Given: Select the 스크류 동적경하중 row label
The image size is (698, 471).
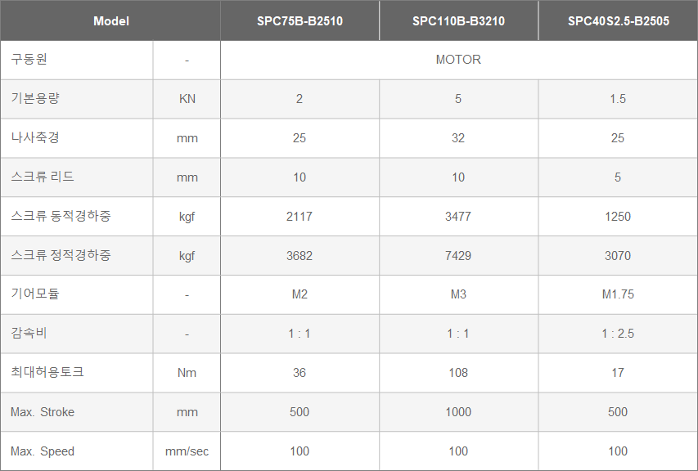Looking at the screenshot, I should point(61,217).
